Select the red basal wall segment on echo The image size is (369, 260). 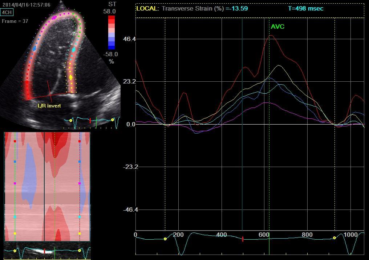[x=27, y=90]
